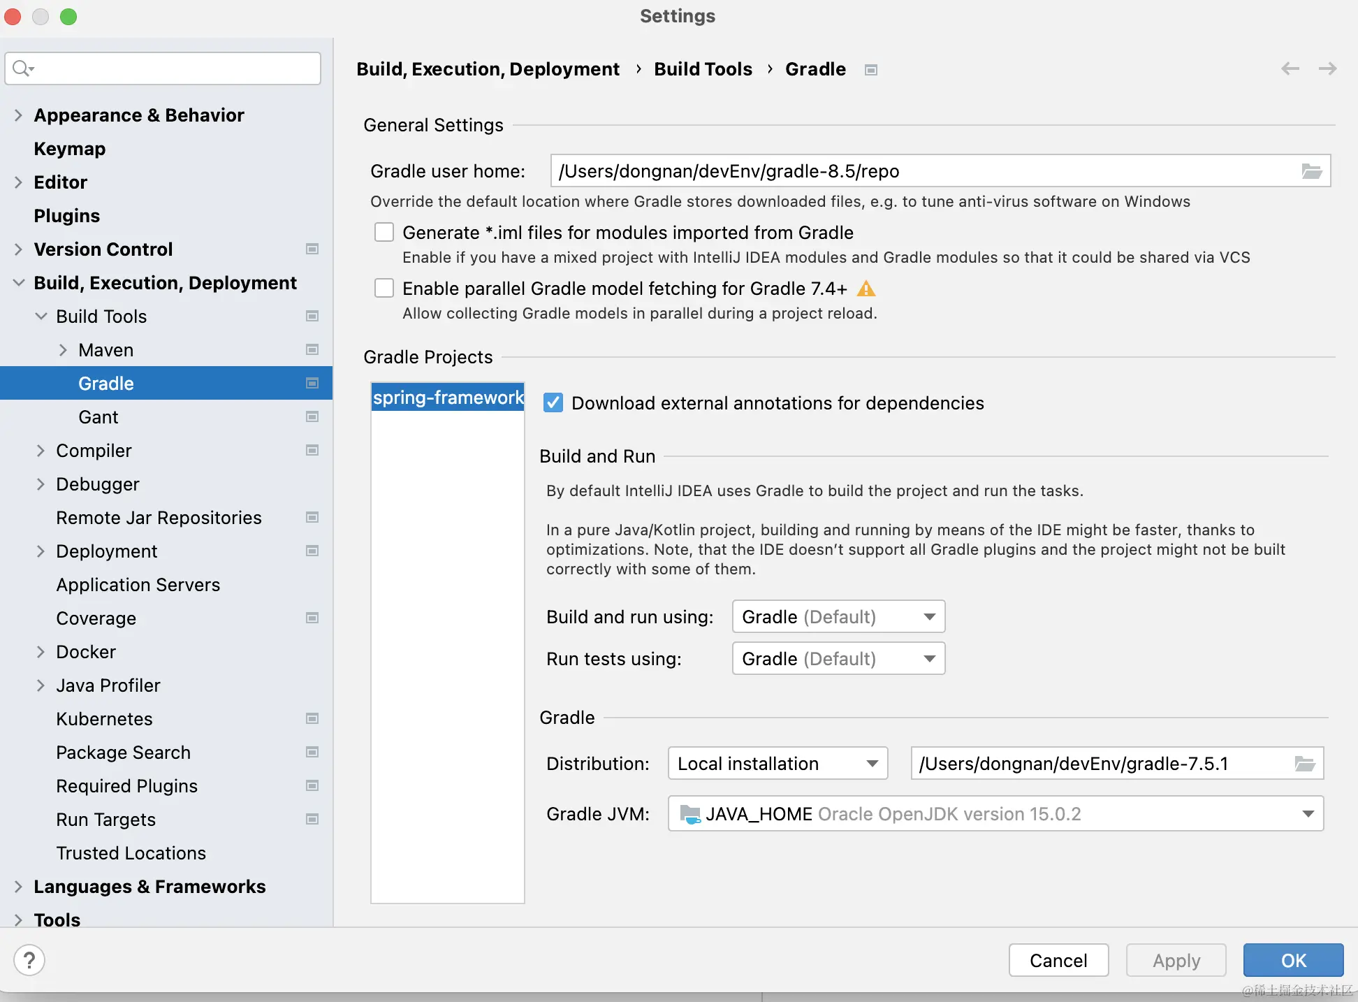The width and height of the screenshot is (1358, 1002).
Task: Click the Gradle user home path field
Action: (x=922, y=171)
